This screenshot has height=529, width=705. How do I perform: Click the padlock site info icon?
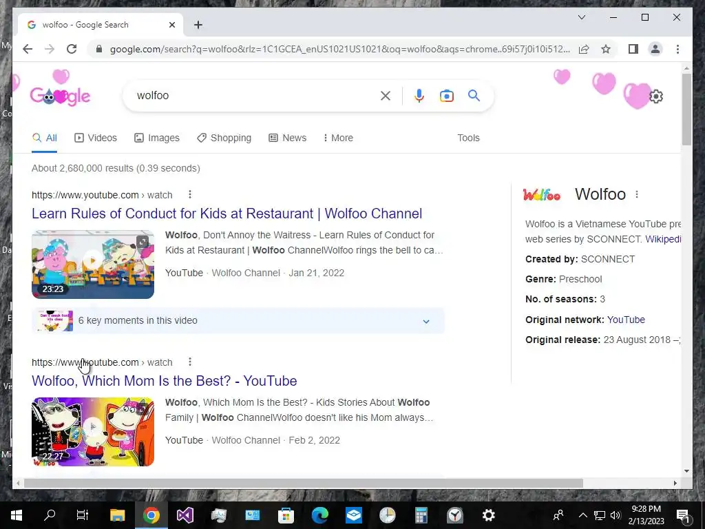coord(99,49)
